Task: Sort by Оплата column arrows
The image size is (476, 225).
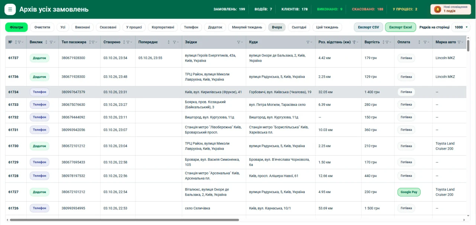Action: pyautogui.click(x=419, y=42)
